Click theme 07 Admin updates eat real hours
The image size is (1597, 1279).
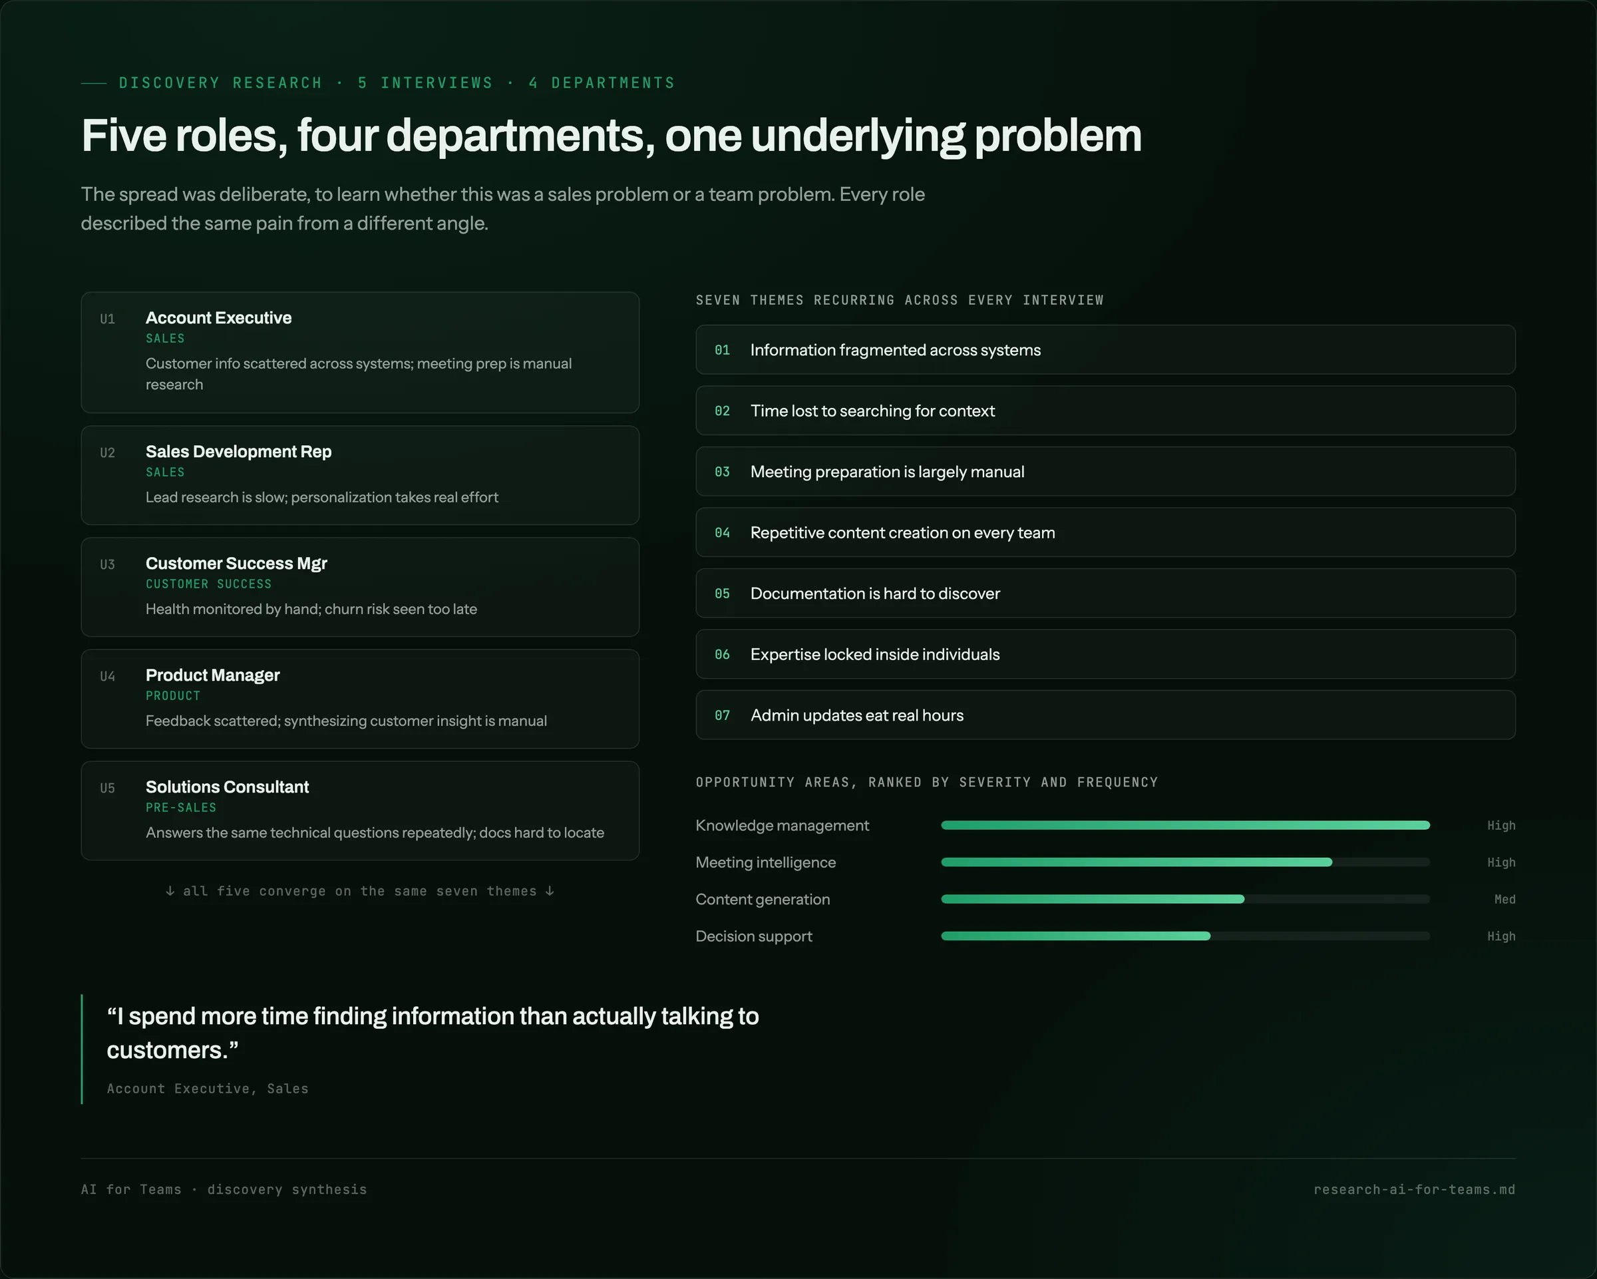1105,715
